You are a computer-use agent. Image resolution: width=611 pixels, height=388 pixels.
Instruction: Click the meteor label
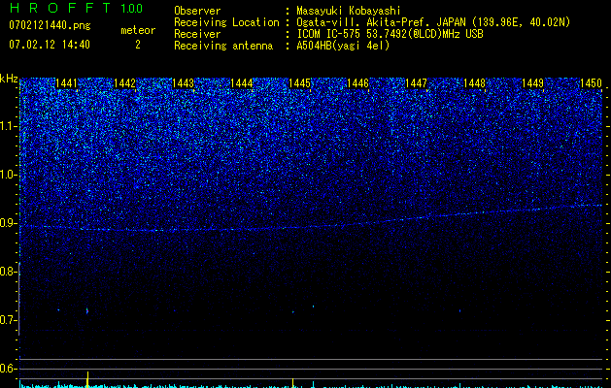(138, 30)
